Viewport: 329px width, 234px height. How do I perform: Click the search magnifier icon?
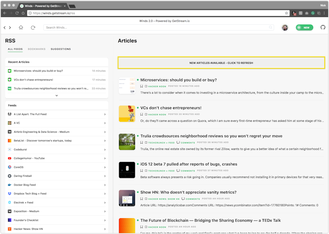[270, 27]
